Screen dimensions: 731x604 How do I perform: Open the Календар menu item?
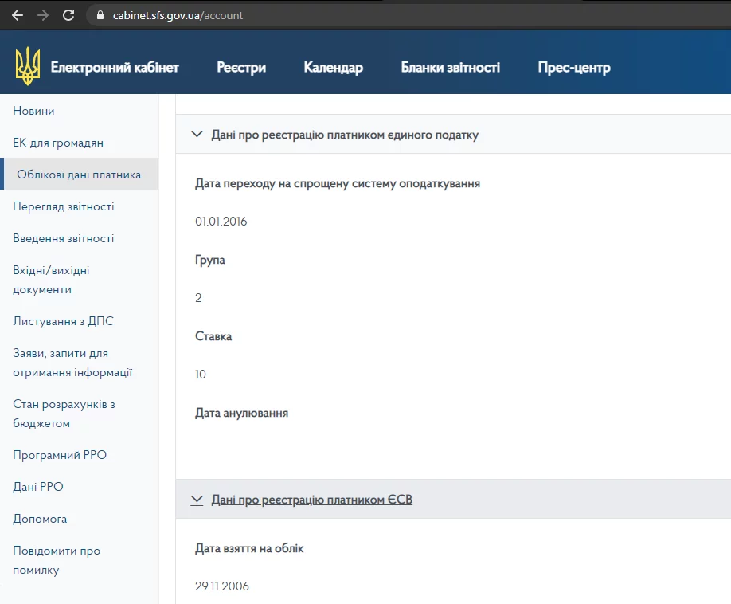click(x=333, y=68)
